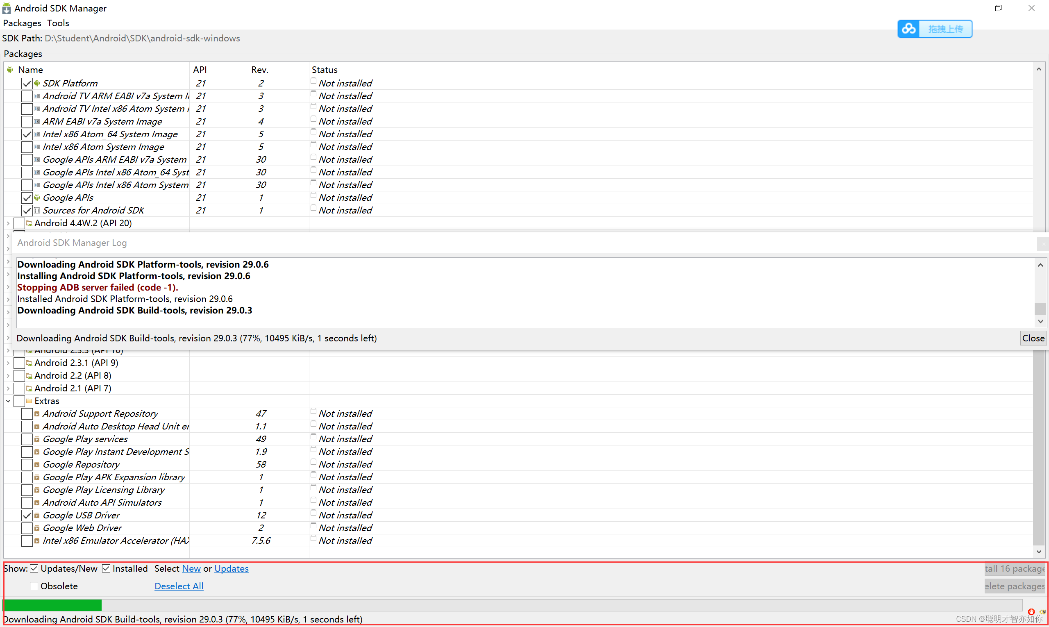Screen dimensions: 1049x627
Task: Click the Google USB Driver package icon
Action: point(37,516)
